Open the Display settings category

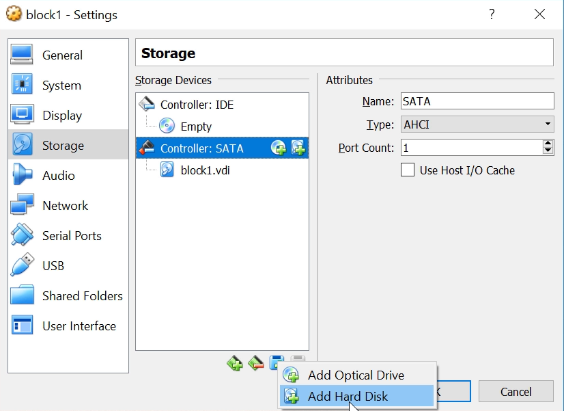click(x=61, y=116)
